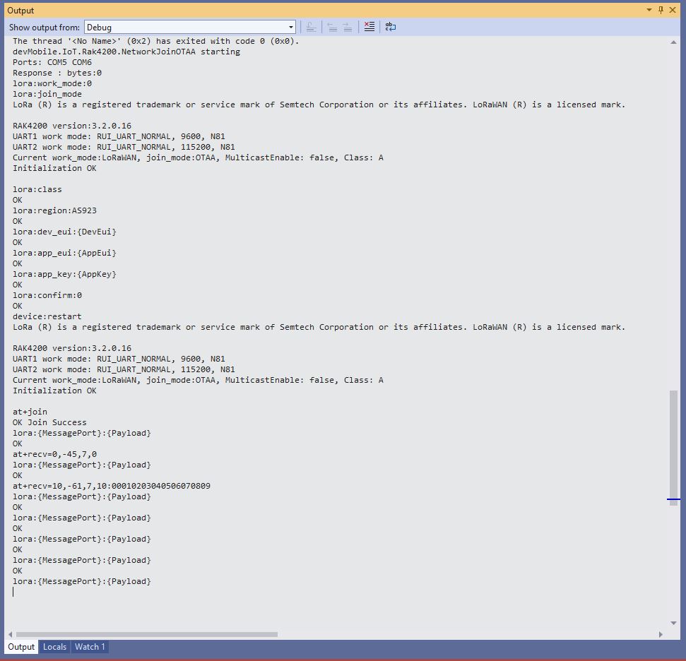Open the Show output from dropdown
Viewport: 686px width, 661px height.
pos(190,27)
